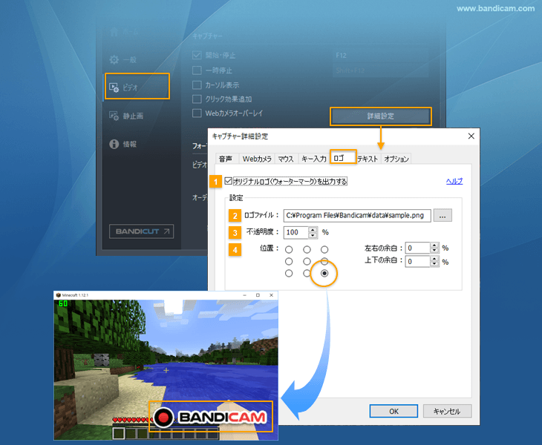
Task: Select the ビデオ section in sidebar
Action: 137,86
